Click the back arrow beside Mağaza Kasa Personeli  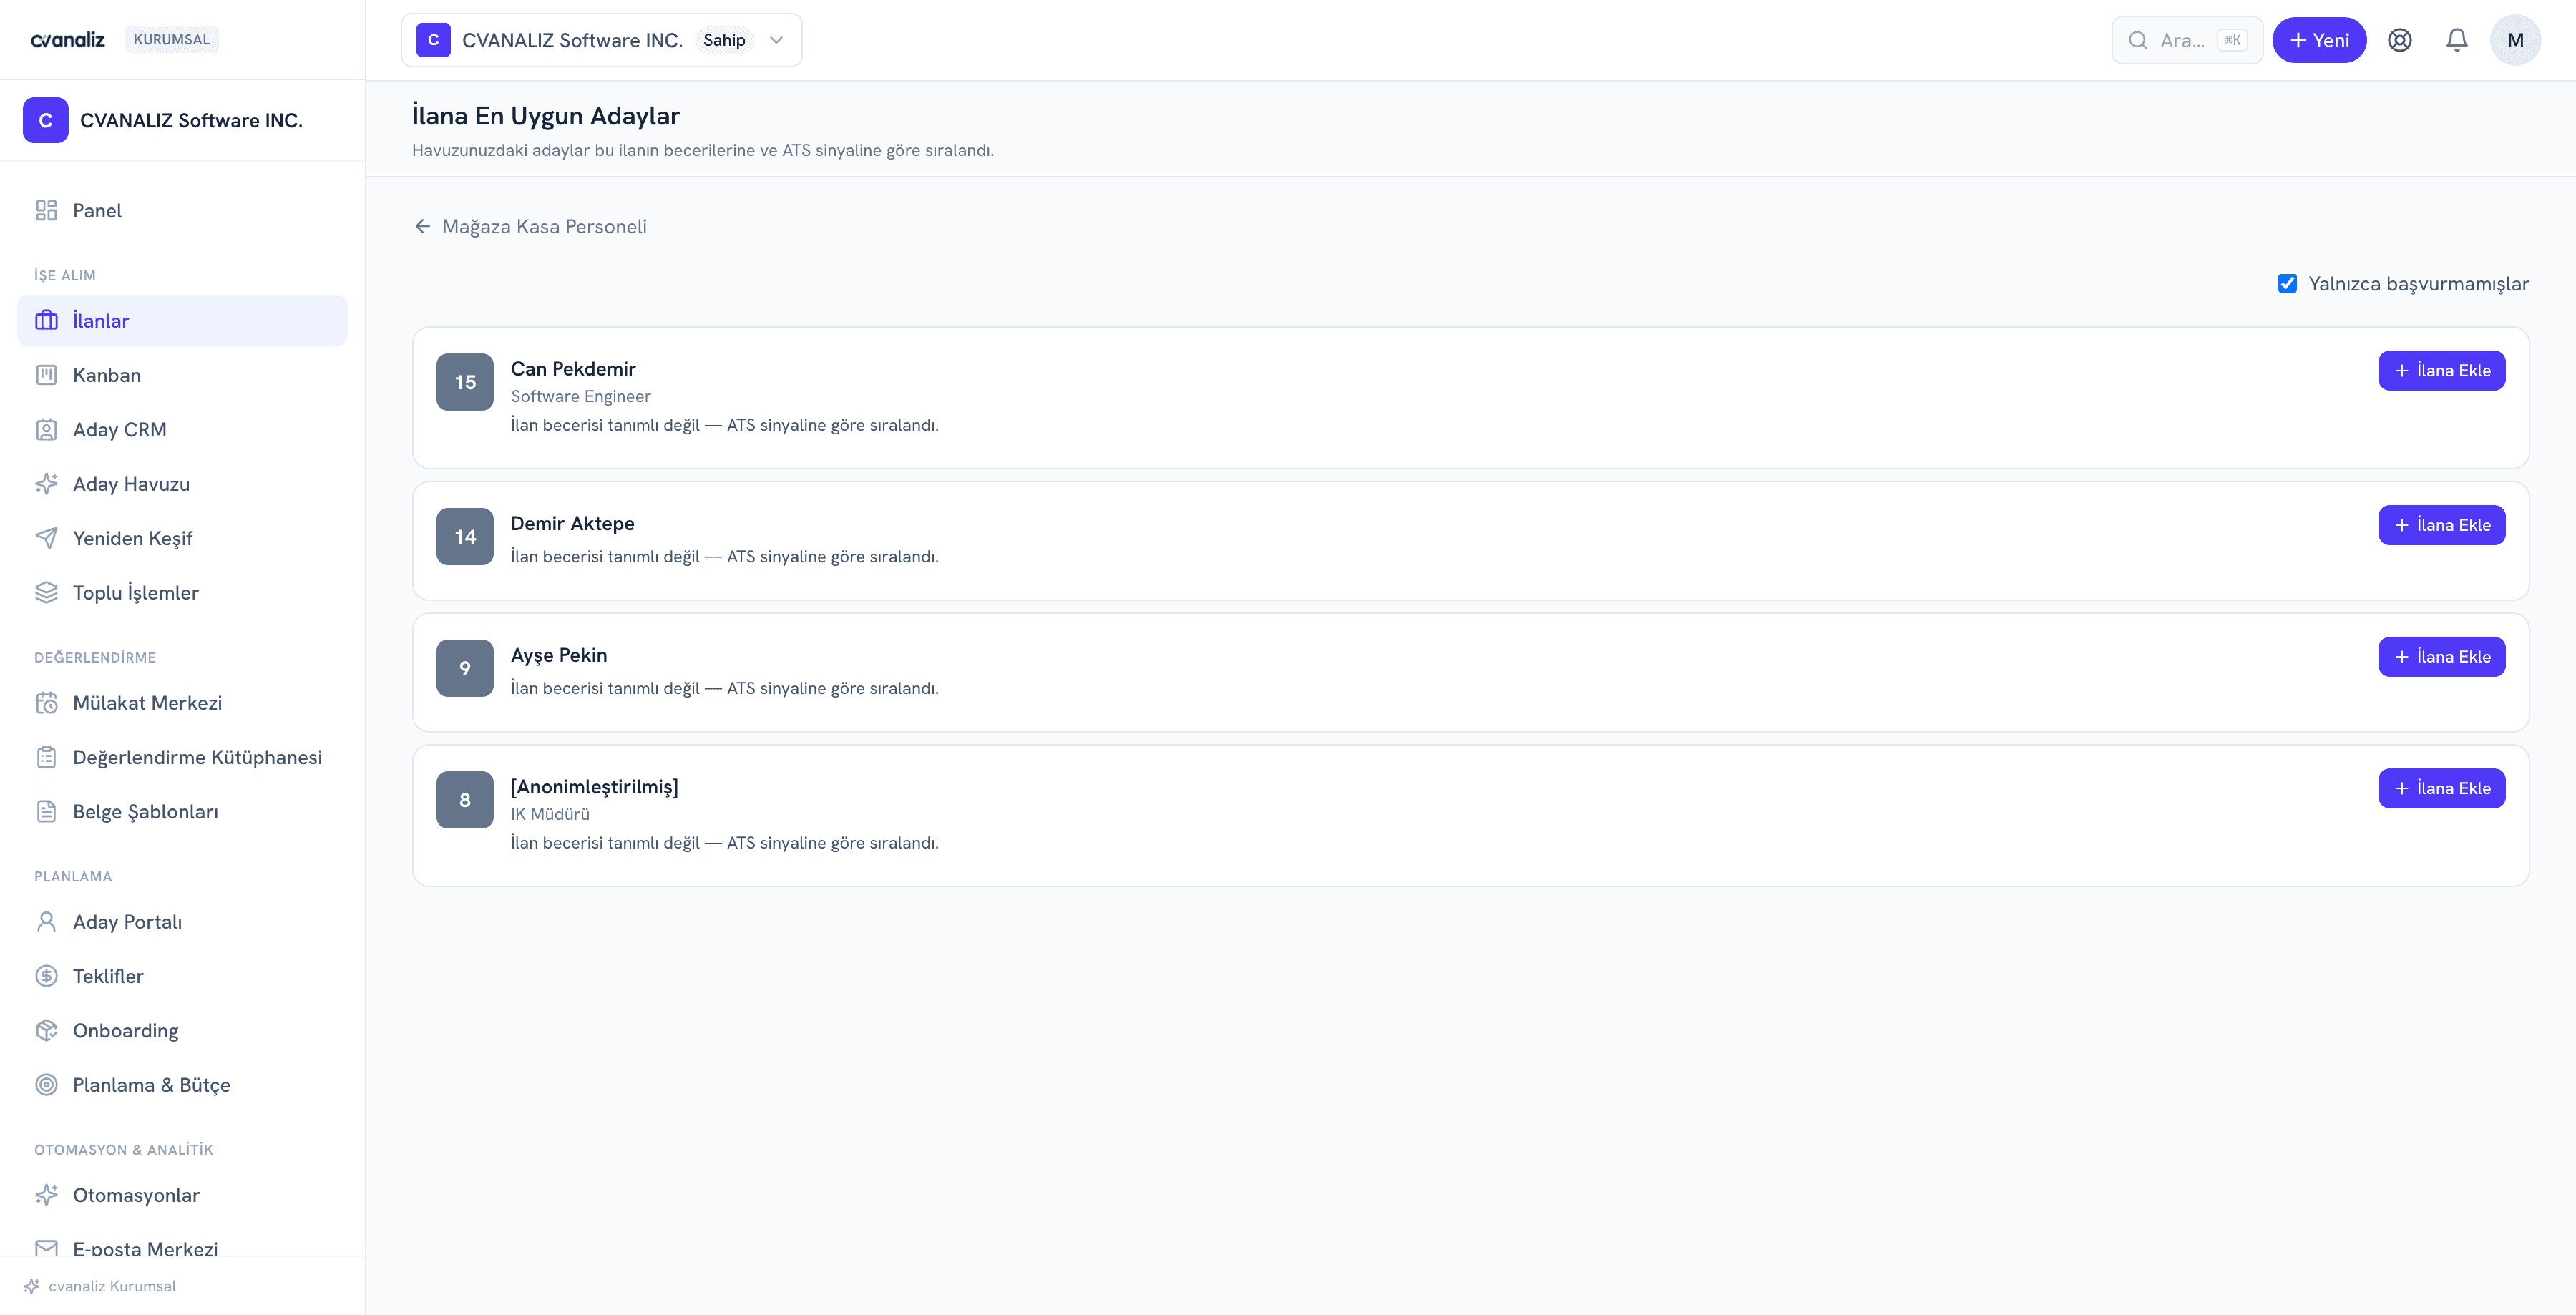tap(423, 226)
